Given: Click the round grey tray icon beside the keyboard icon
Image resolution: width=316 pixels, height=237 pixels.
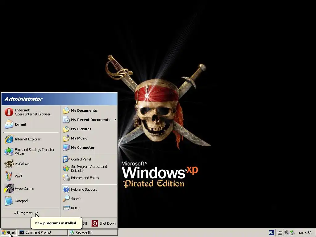Looking at the screenshot, I should click(x=287, y=233).
